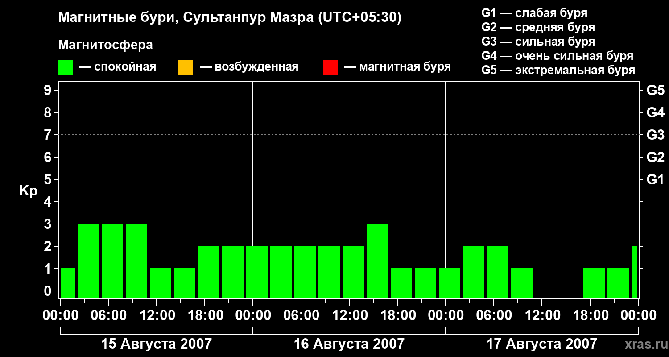Click the Kp 1 bar over 21:00 on 17 August
Image resolution: width=669 pixels, height=357 pixels.
coord(618,283)
